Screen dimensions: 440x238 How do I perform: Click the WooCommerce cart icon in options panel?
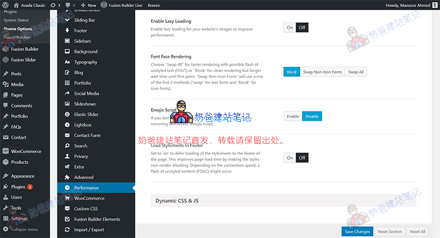click(67, 198)
